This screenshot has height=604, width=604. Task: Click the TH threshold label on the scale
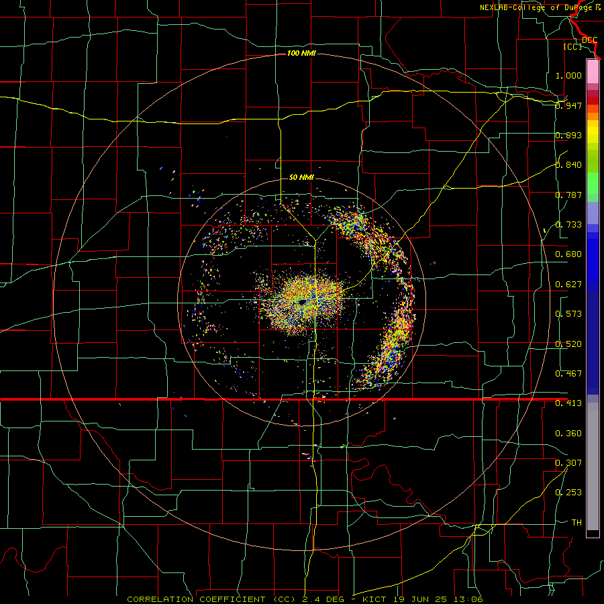[576, 523]
